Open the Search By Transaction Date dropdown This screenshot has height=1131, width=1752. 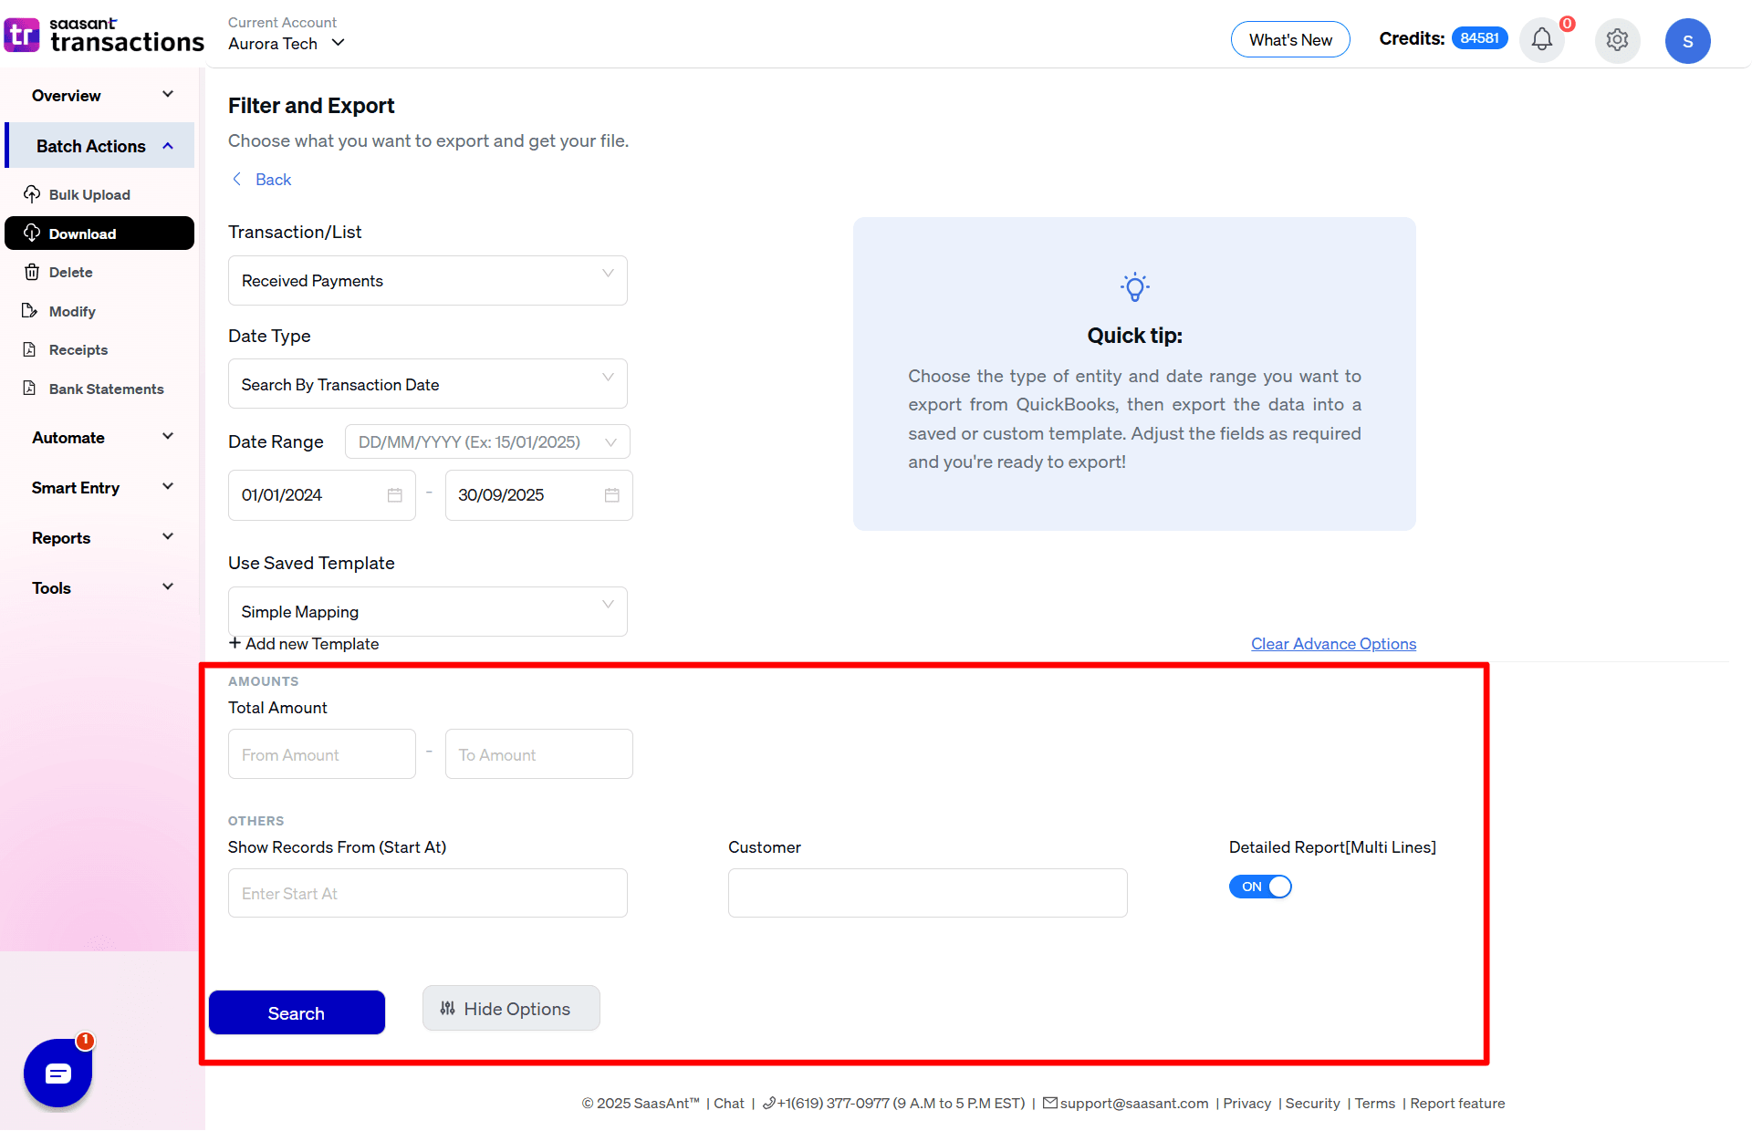[425, 384]
